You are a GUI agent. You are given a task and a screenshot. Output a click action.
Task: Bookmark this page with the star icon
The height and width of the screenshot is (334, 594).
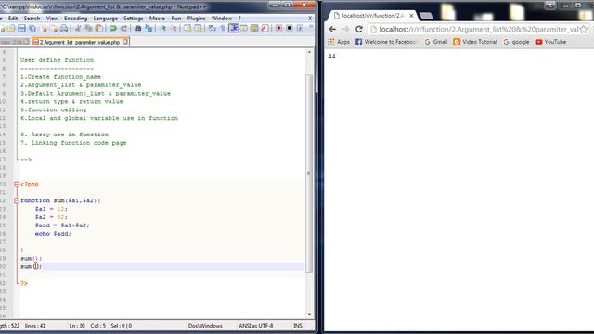tap(584, 29)
